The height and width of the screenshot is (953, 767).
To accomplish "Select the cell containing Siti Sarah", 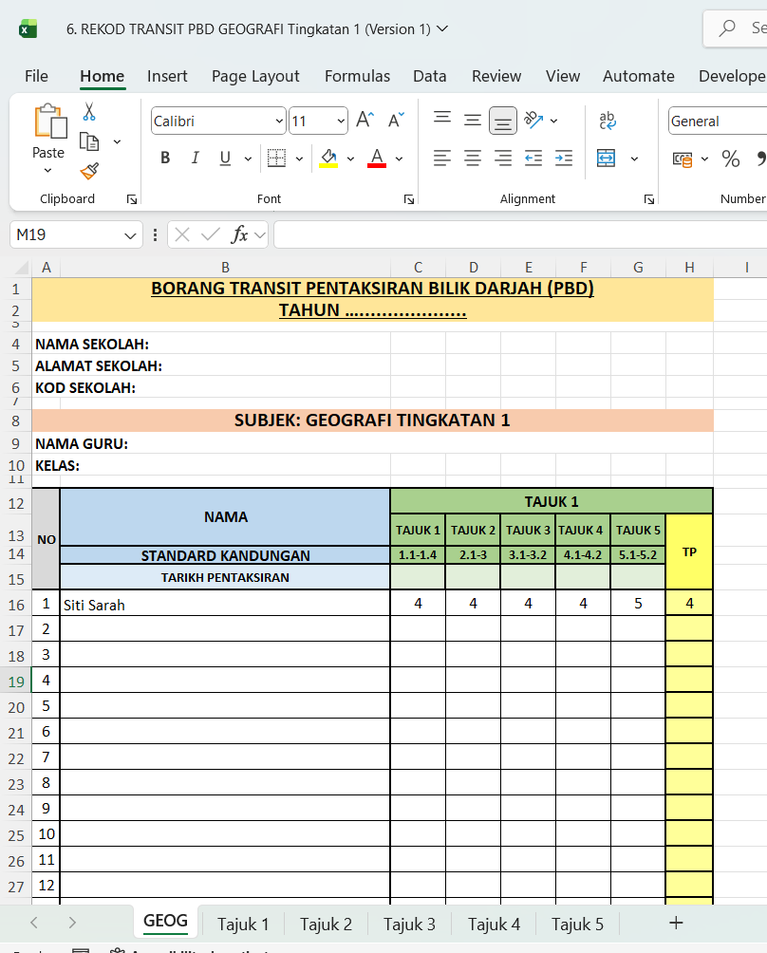I will (x=225, y=604).
